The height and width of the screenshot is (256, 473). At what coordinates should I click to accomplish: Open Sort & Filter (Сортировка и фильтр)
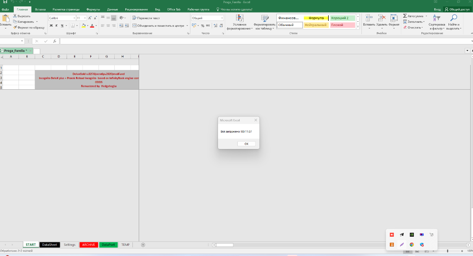436,22
